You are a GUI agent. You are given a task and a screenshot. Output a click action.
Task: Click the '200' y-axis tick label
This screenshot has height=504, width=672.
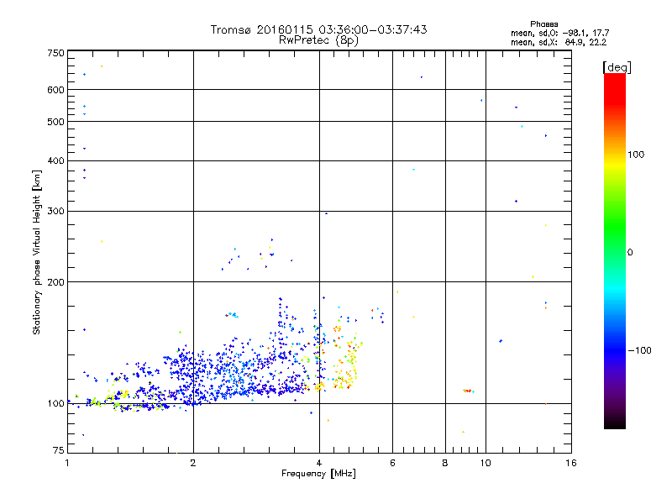[x=56, y=282]
